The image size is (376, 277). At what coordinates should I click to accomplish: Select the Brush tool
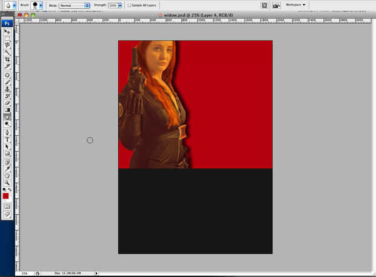[7, 82]
